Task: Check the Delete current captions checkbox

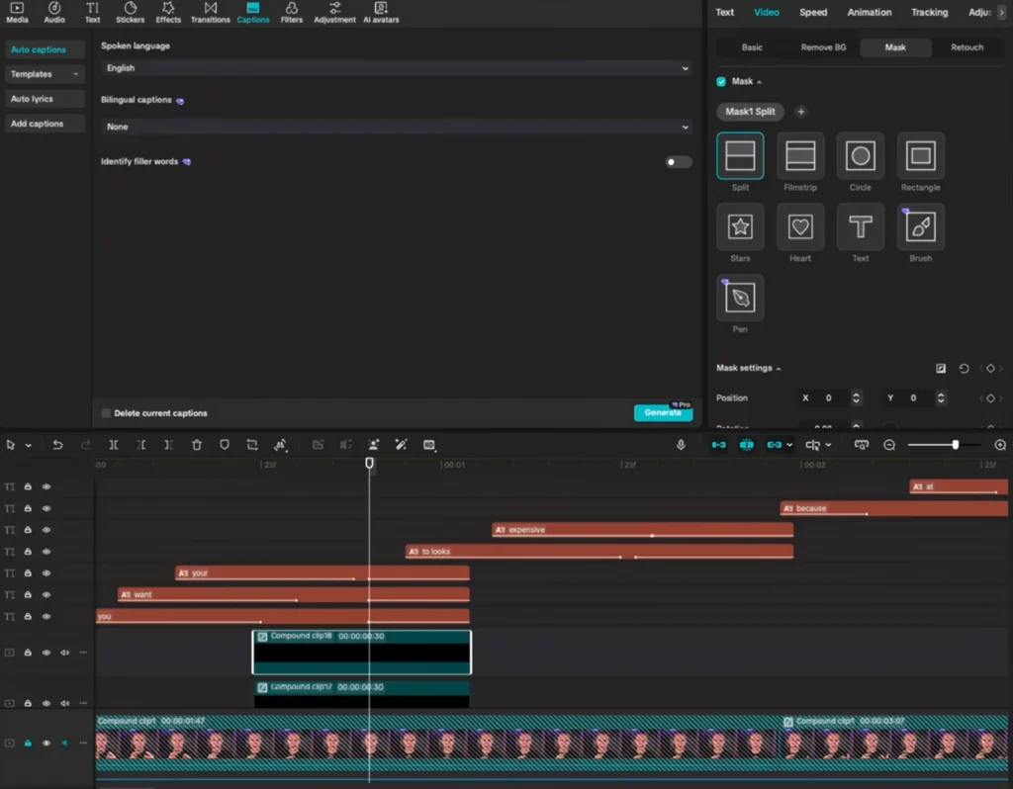Action: coord(106,413)
